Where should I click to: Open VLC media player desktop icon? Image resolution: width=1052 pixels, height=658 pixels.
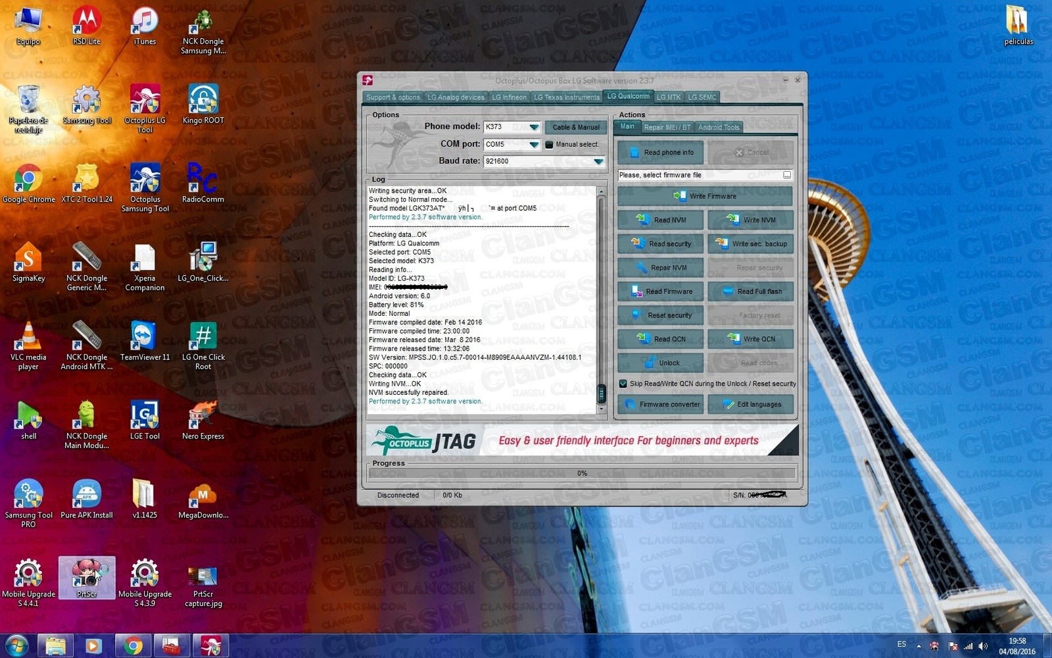(x=28, y=347)
